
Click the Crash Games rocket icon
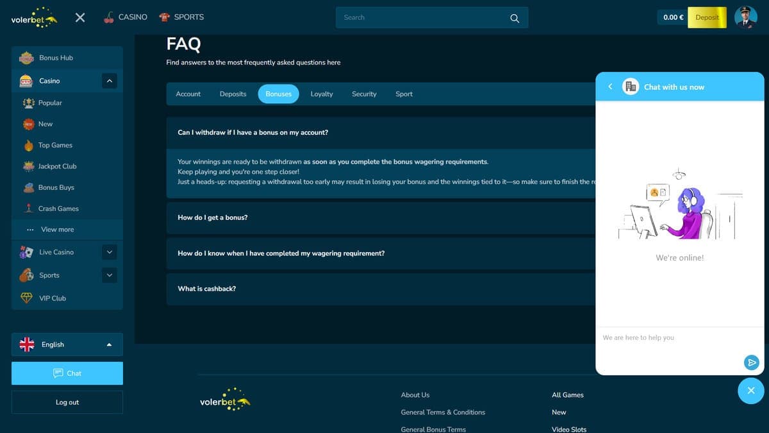pyautogui.click(x=29, y=208)
